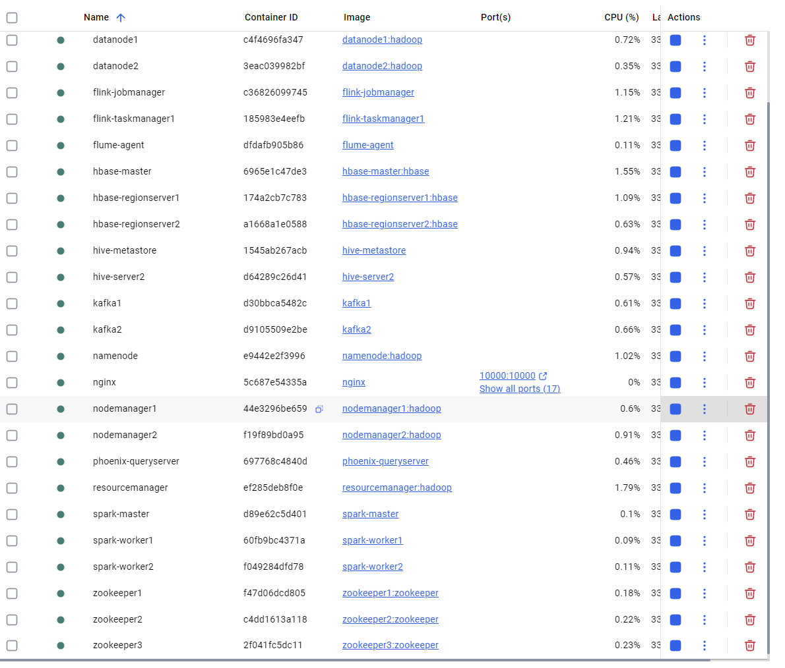Check the select-all checkbox in header

coord(11,18)
